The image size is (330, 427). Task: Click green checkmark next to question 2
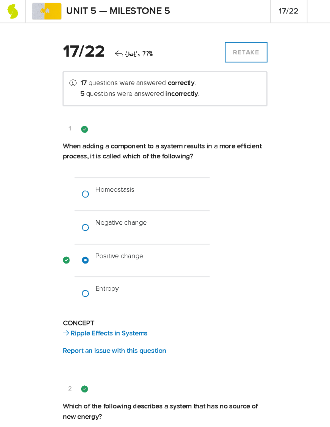pyautogui.click(x=84, y=389)
